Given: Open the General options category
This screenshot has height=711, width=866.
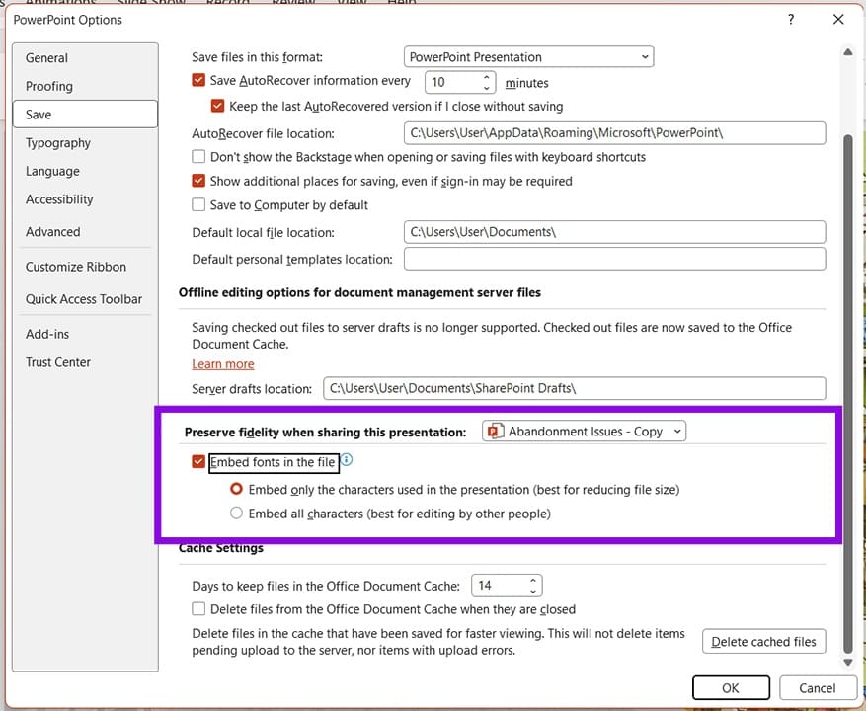Looking at the screenshot, I should 85,58.
